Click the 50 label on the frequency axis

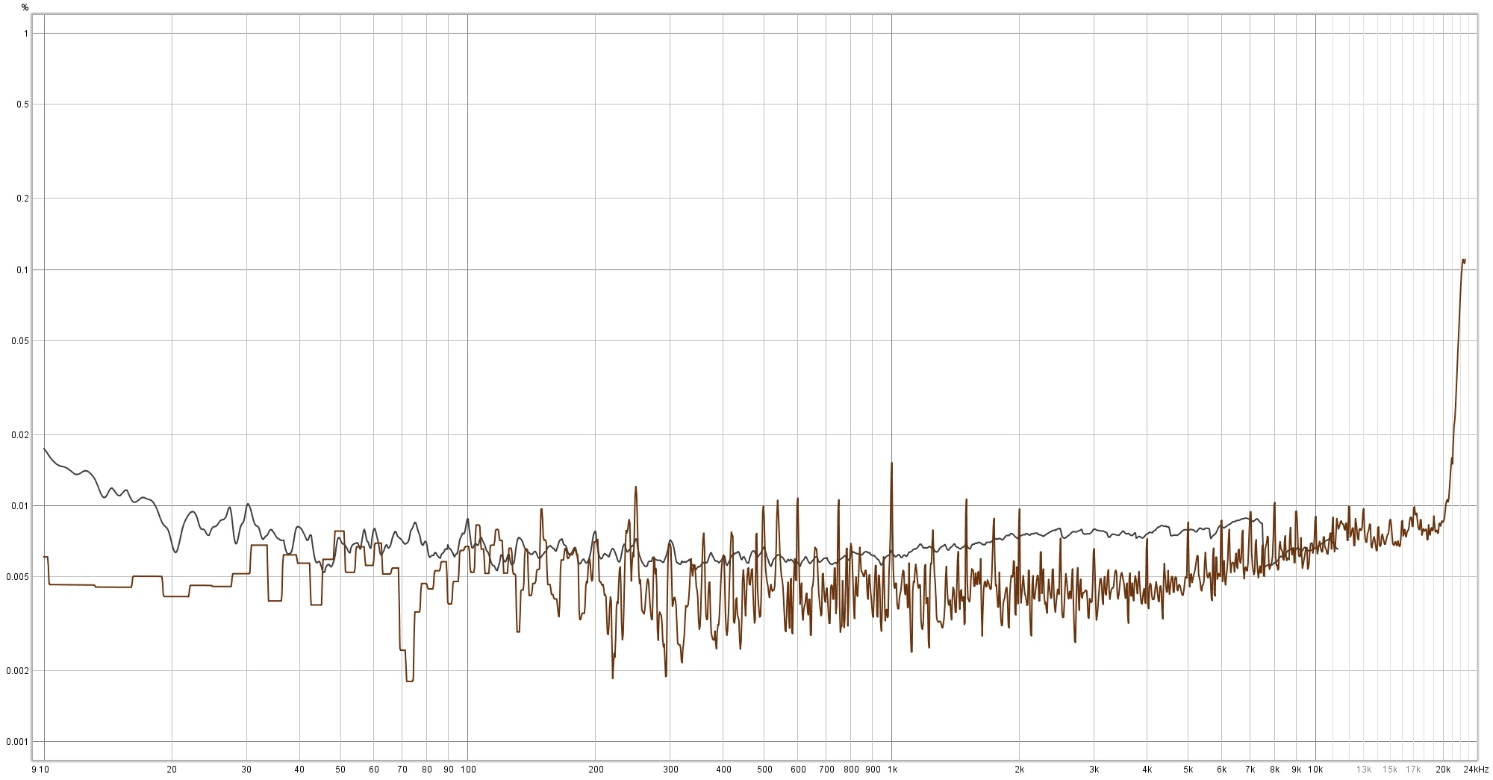tap(340, 770)
